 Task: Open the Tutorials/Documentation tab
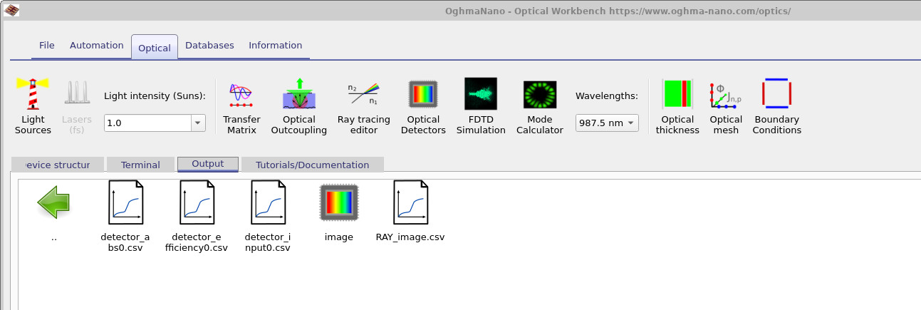coord(312,165)
